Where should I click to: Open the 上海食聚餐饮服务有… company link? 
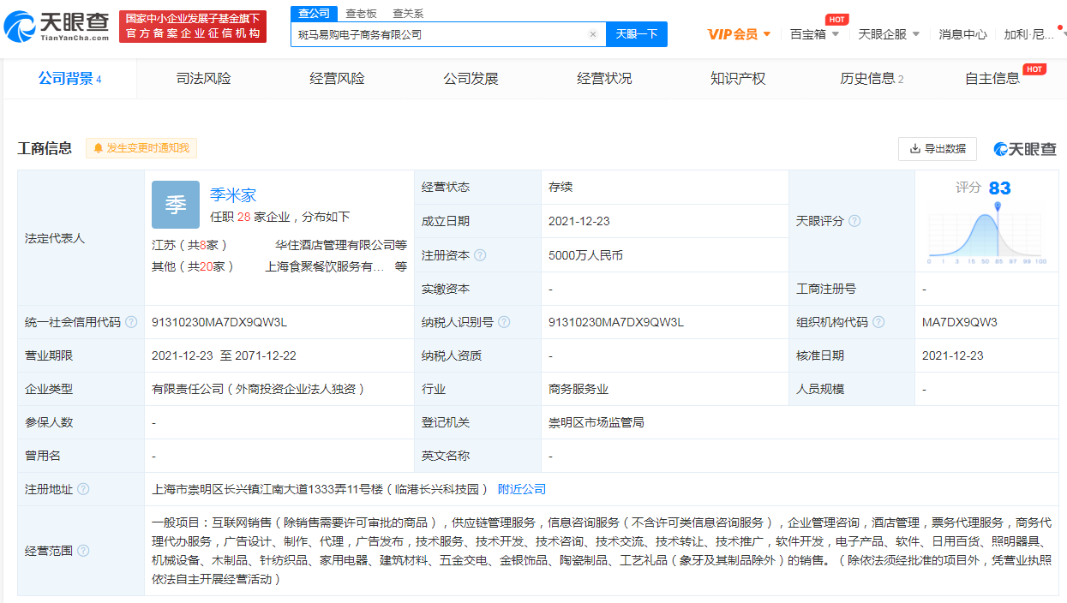pyautogui.click(x=325, y=266)
